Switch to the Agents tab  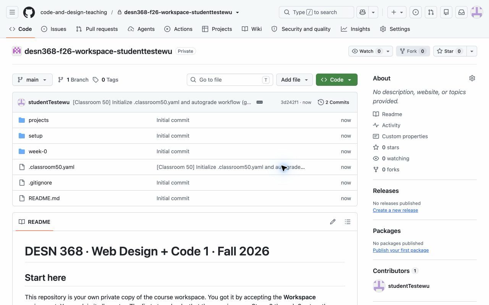141,29
